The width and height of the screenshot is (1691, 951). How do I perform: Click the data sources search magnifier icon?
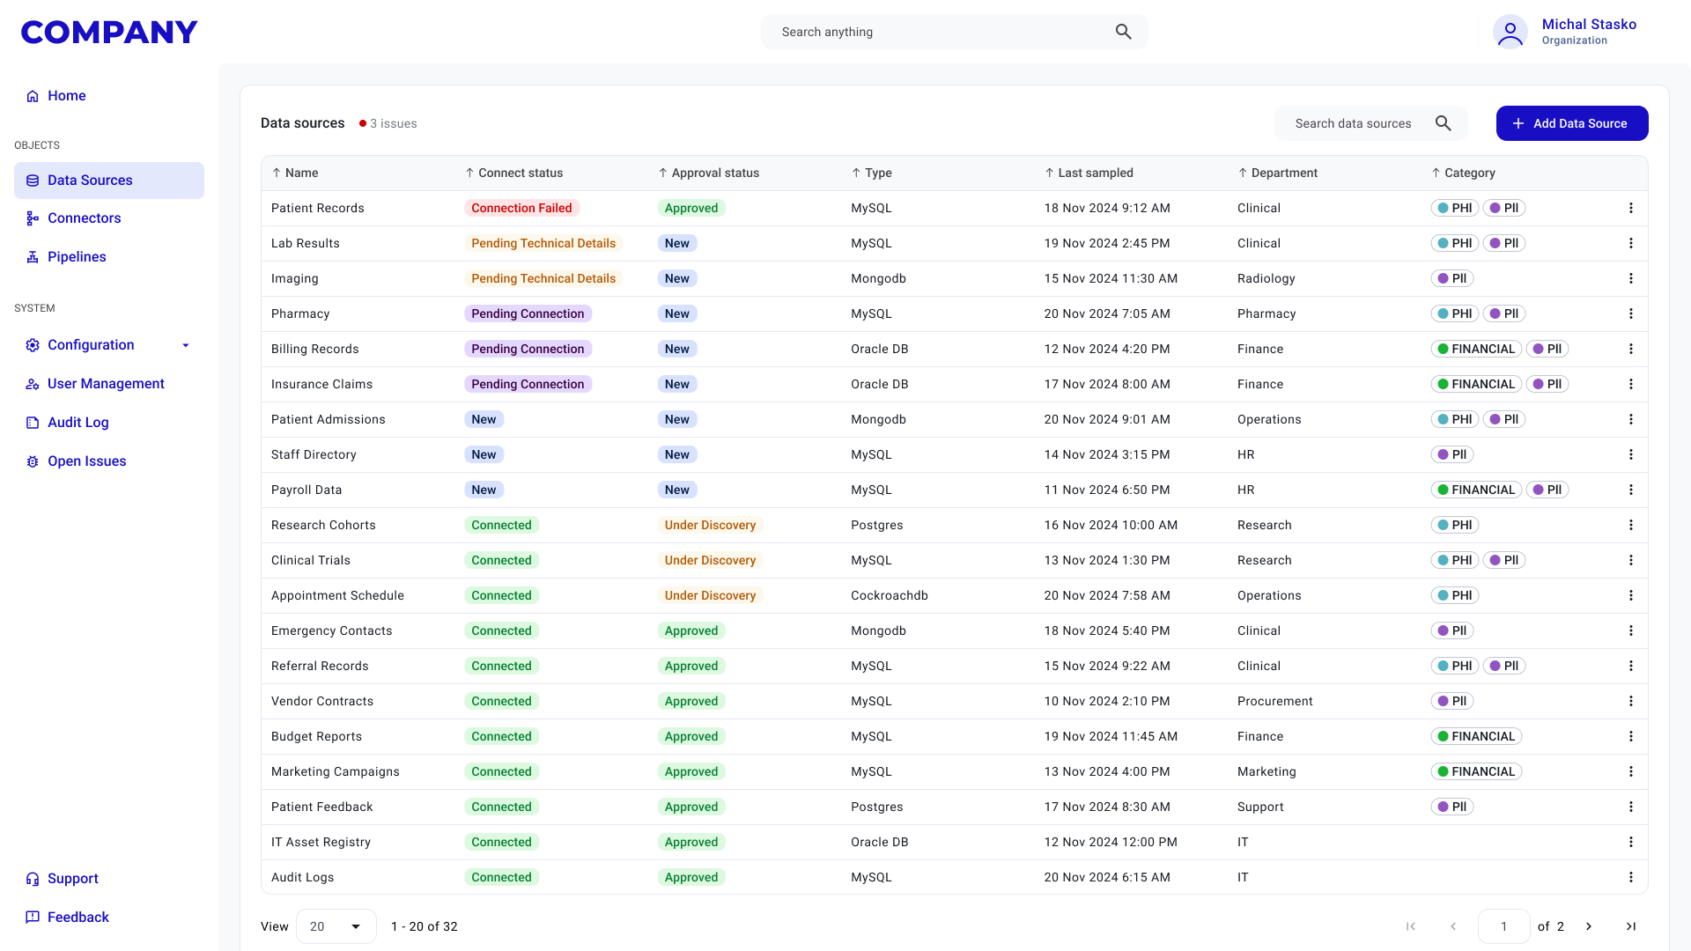[x=1443, y=123]
